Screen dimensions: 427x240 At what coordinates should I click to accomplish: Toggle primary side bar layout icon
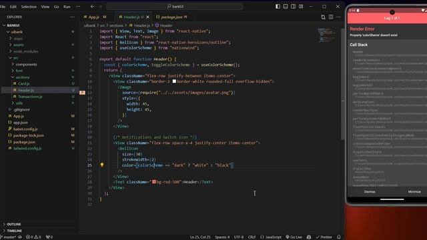point(278,6)
